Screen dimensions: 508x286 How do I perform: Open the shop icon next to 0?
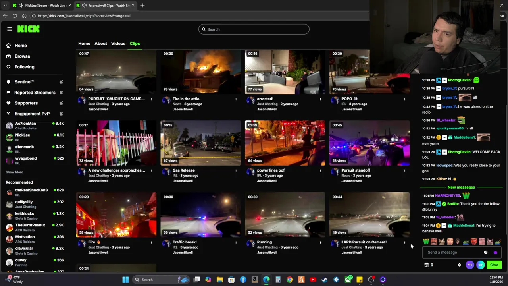pyautogui.click(x=427, y=265)
